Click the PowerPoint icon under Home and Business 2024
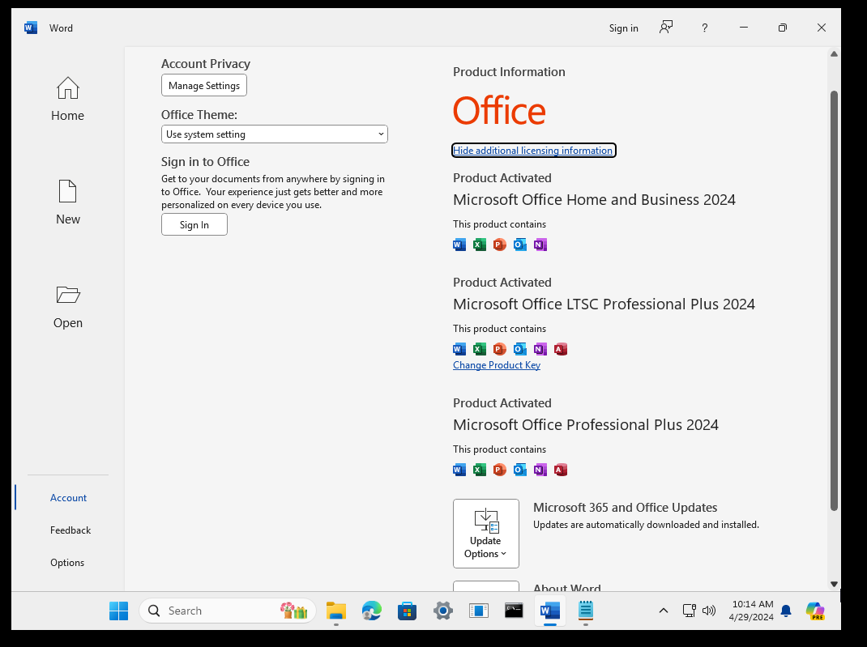Screen dimensions: 867x647 point(499,245)
